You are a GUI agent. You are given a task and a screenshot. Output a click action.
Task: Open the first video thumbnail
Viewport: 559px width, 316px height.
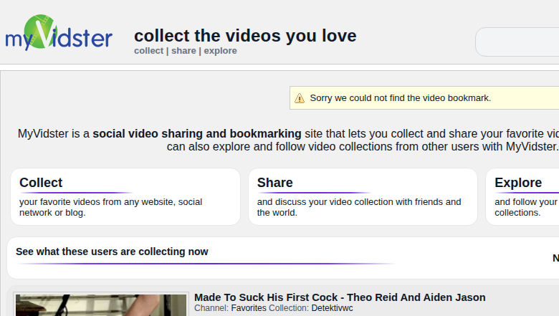[x=100, y=305]
